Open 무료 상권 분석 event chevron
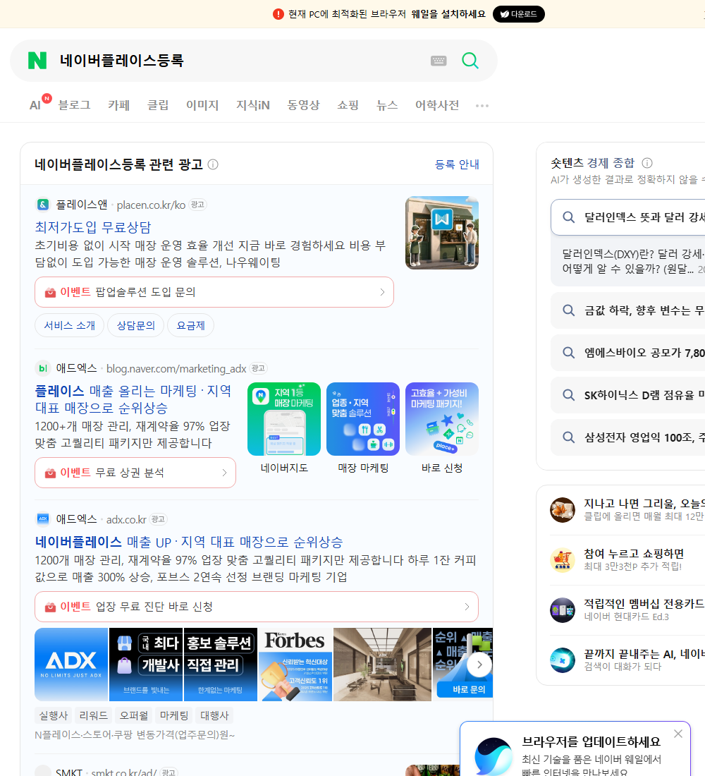 (x=224, y=473)
